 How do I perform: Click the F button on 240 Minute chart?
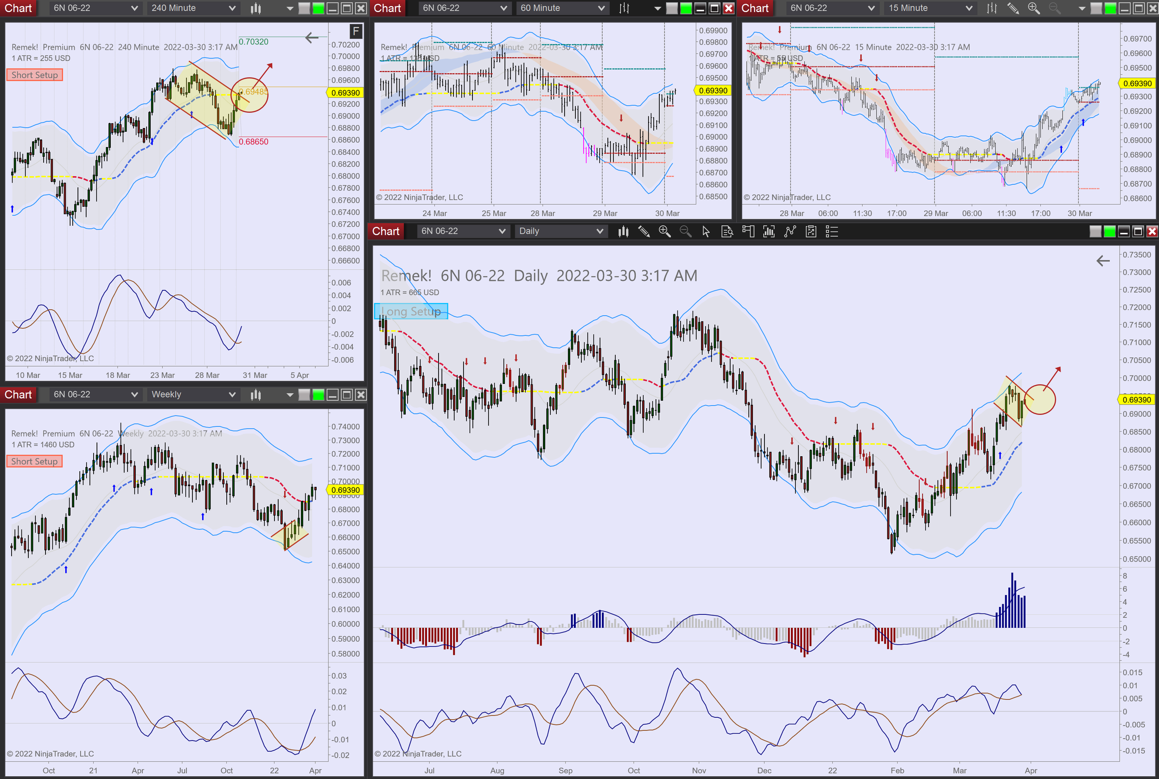[x=356, y=32]
